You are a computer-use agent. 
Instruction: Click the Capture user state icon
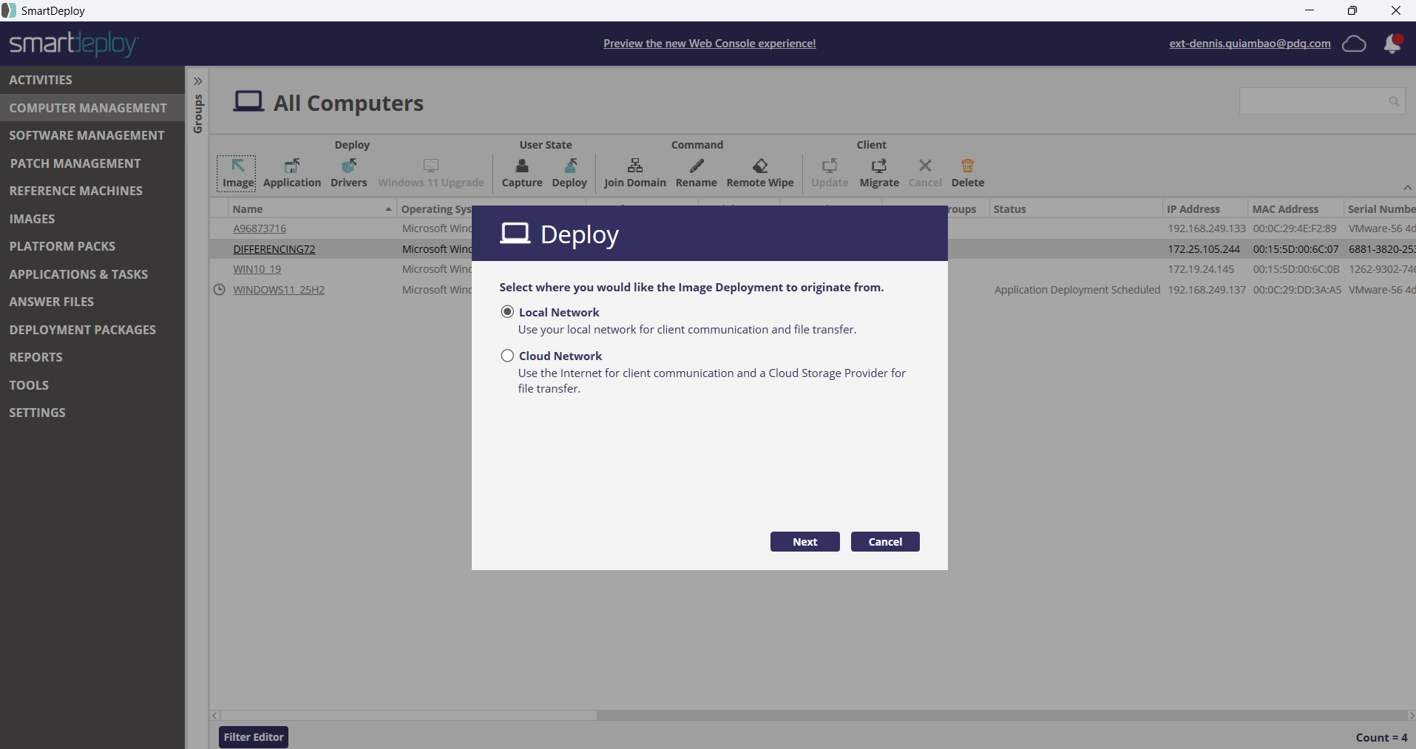click(522, 166)
